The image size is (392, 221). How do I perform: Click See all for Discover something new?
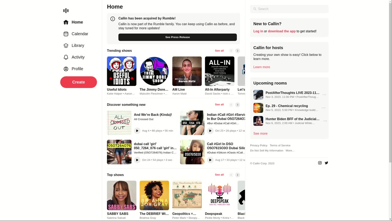219,104
